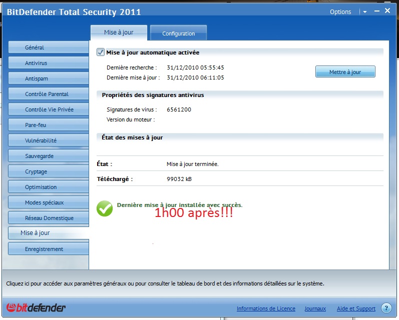
Task: Open the Pare-feu section
Action: (x=49, y=125)
